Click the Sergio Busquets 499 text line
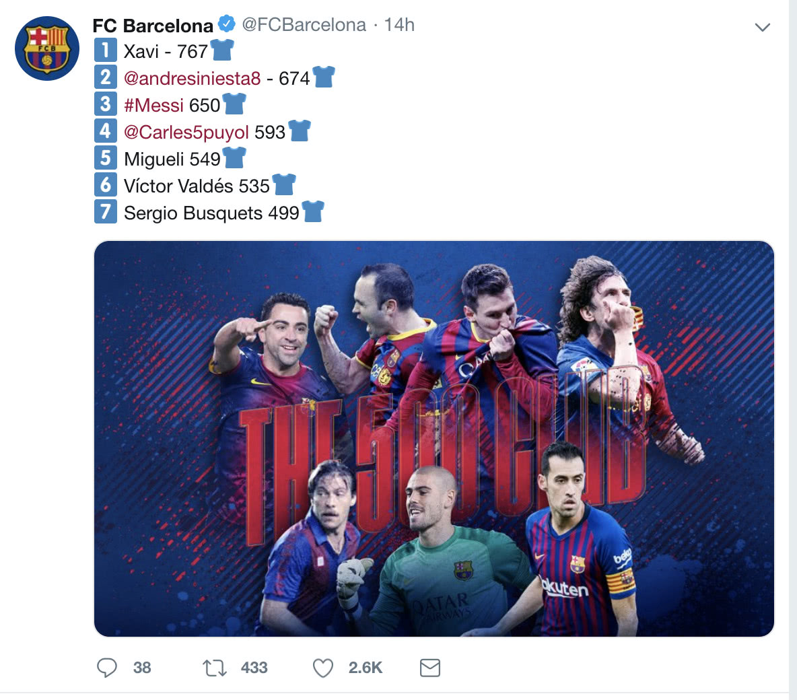 (x=211, y=213)
